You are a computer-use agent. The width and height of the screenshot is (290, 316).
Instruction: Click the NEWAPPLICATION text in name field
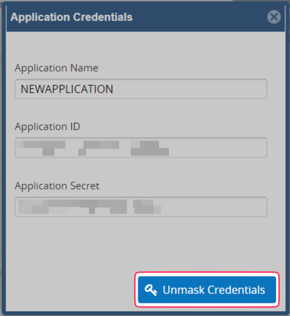tap(67, 89)
